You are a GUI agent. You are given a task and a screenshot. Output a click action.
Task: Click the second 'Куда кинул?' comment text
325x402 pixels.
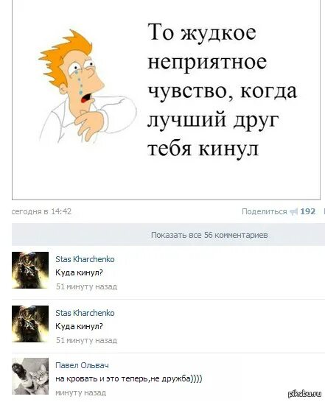point(79,326)
